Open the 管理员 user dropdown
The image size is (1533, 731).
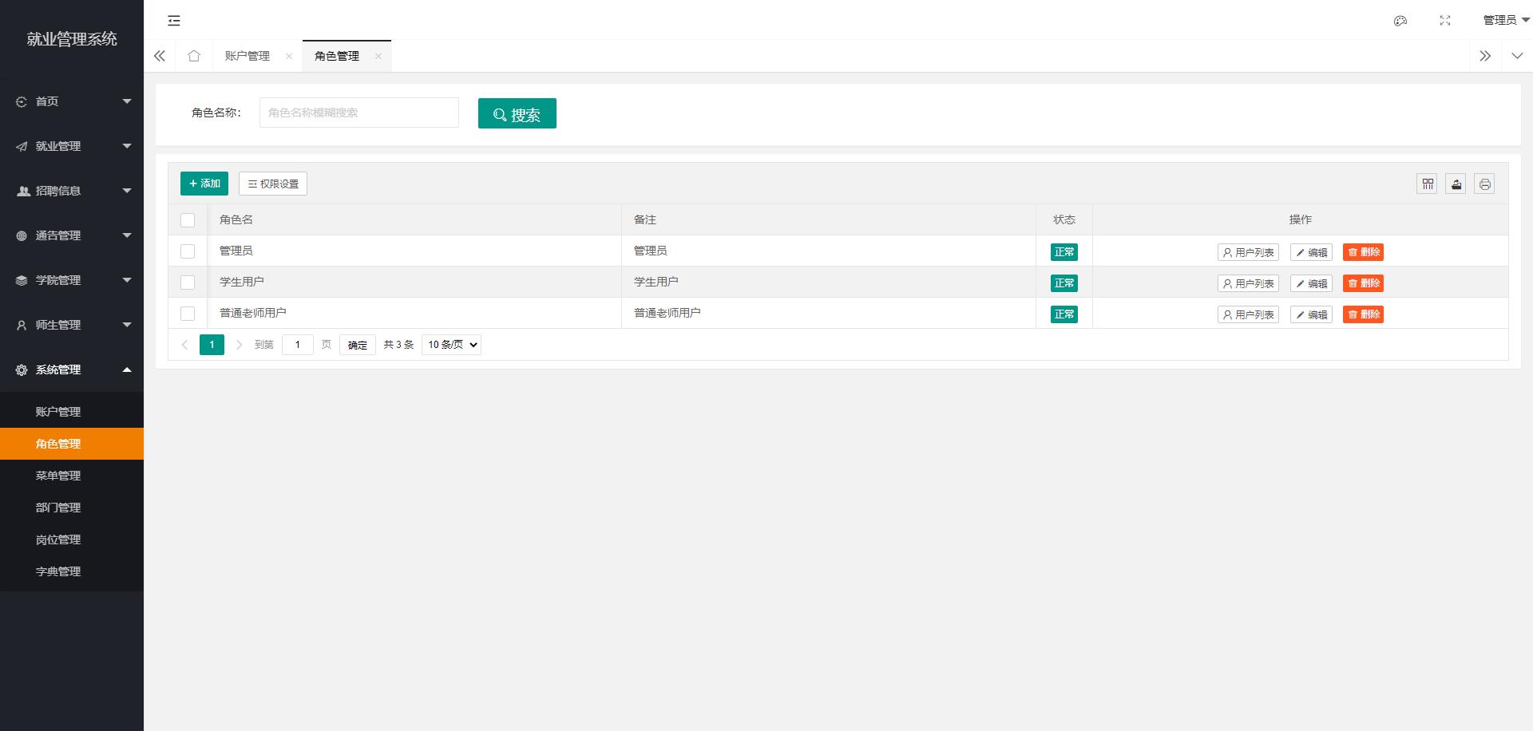pos(1506,20)
